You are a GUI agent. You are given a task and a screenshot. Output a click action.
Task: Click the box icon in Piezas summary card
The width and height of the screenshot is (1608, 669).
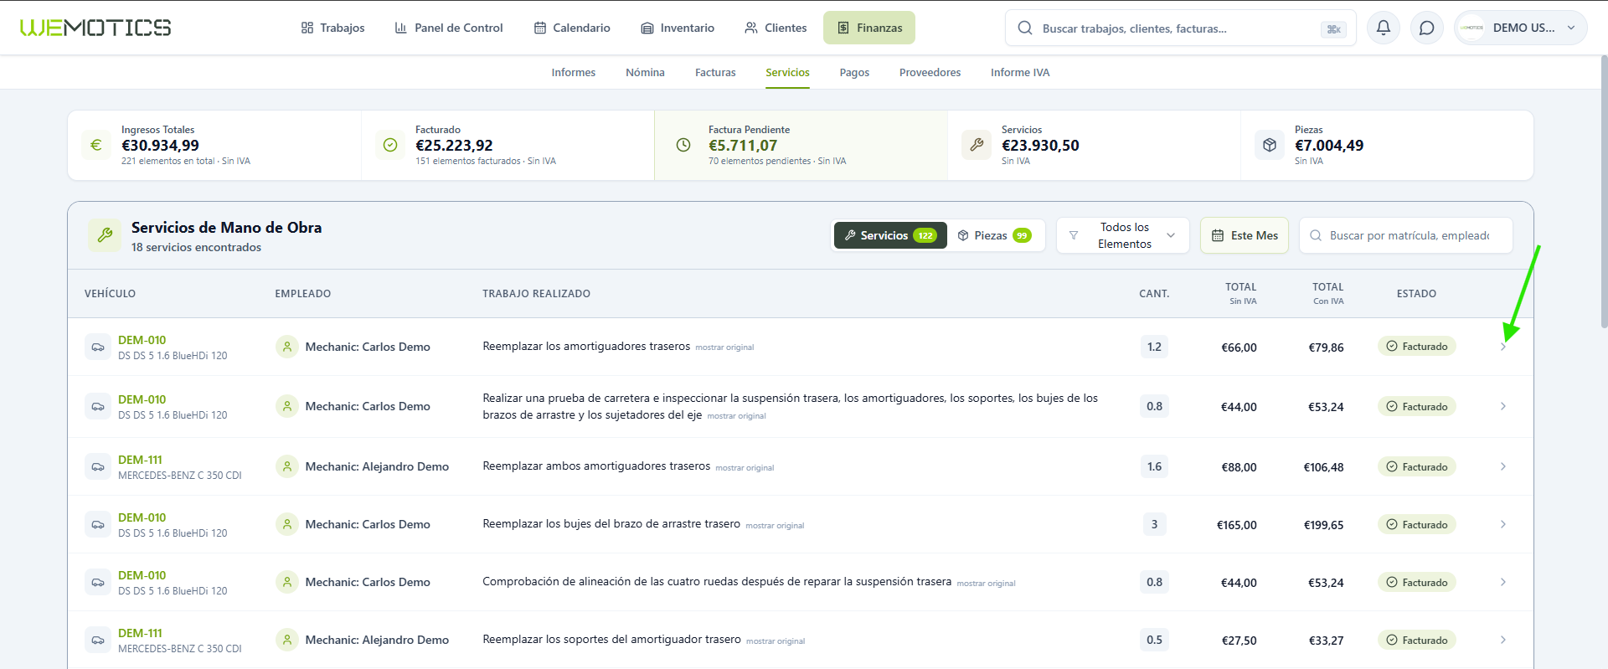pyautogui.click(x=1270, y=145)
